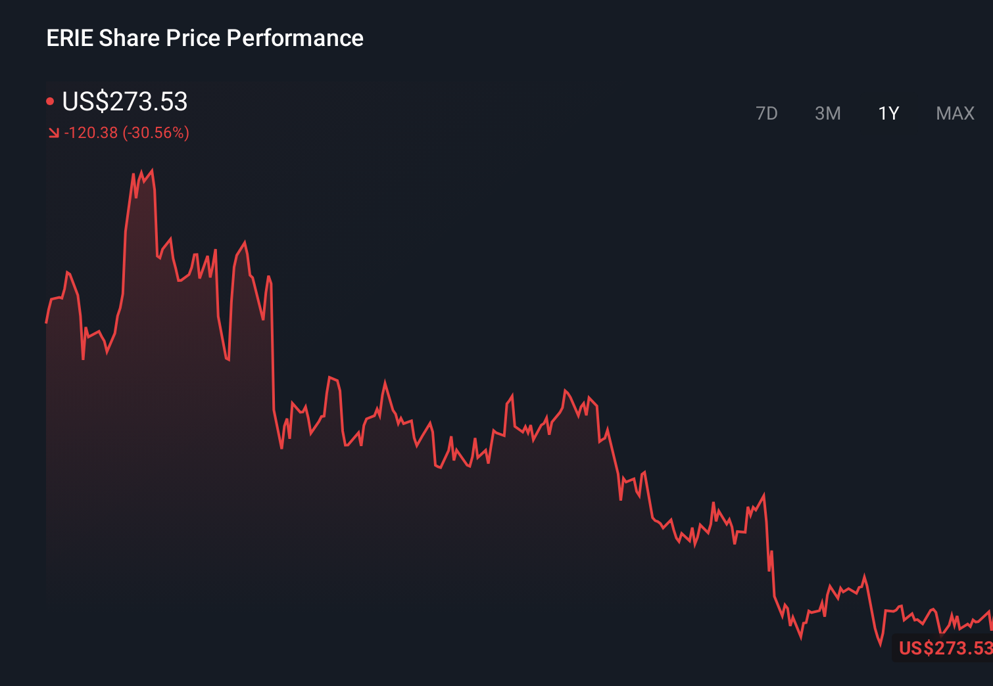Viewport: 993px width, 686px height.
Task: Click the ERIE Share Price Performance title
Action: tap(205, 37)
